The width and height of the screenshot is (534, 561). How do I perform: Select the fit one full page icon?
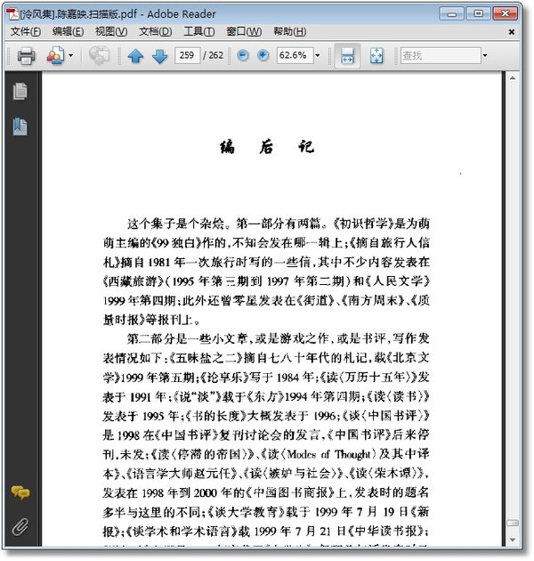coord(376,56)
